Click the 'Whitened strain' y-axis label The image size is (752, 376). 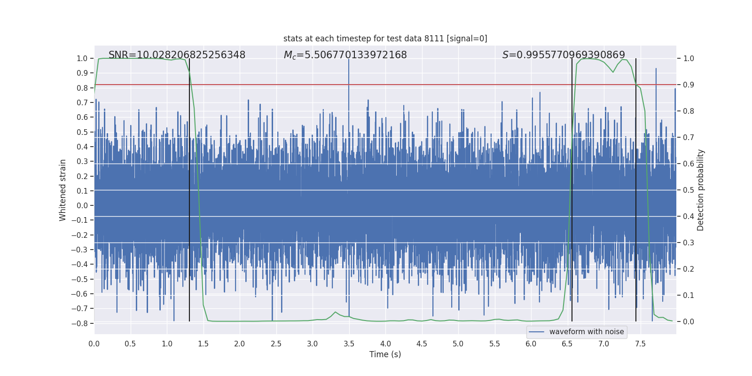point(63,190)
